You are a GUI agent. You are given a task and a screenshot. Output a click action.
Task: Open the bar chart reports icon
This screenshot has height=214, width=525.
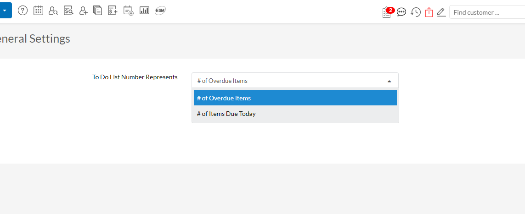tap(144, 11)
